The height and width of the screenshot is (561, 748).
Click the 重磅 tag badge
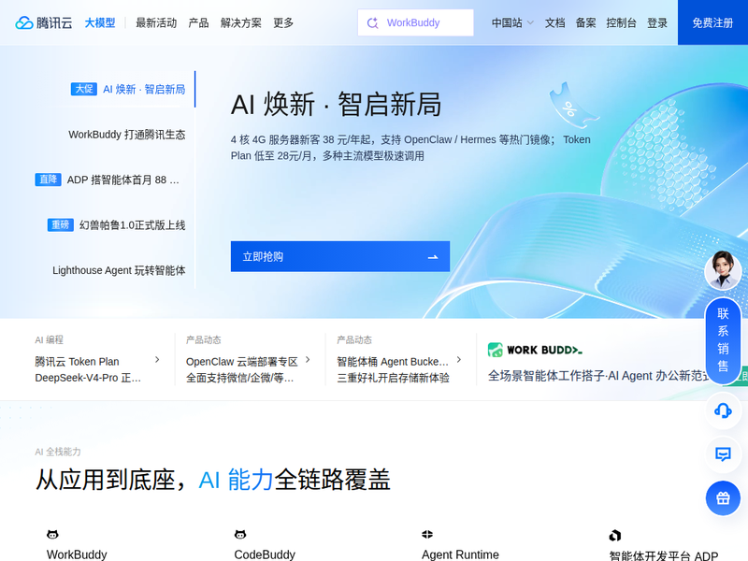tap(61, 224)
